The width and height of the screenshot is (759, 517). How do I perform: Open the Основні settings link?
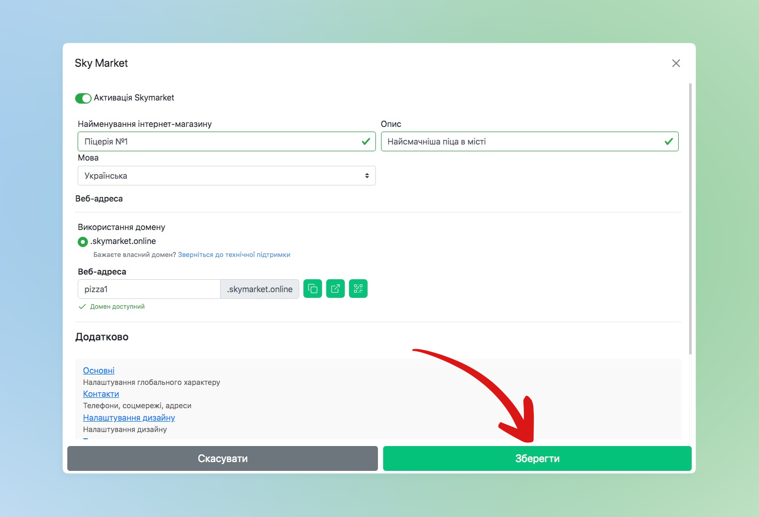click(x=99, y=370)
